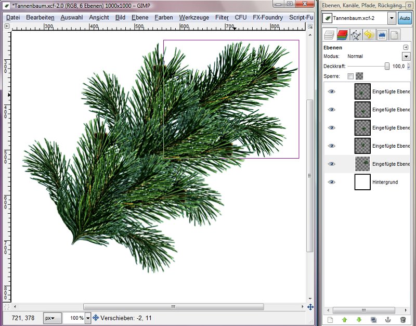Duplicate the current layer
The image size is (416, 326).
click(x=373, y=319)
